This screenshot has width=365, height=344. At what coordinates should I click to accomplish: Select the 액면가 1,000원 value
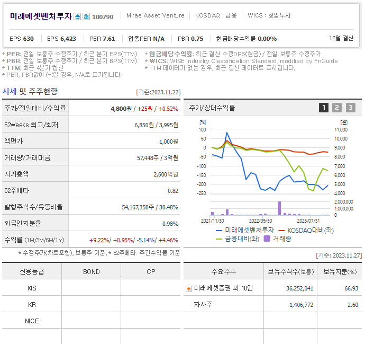tap(169, 142)
